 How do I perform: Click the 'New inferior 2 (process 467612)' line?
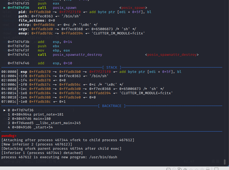(x=37, y=144)
